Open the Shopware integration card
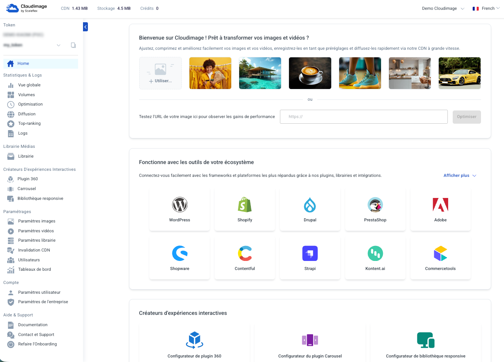The image size is (504, 362). click(x=180, y=258)
